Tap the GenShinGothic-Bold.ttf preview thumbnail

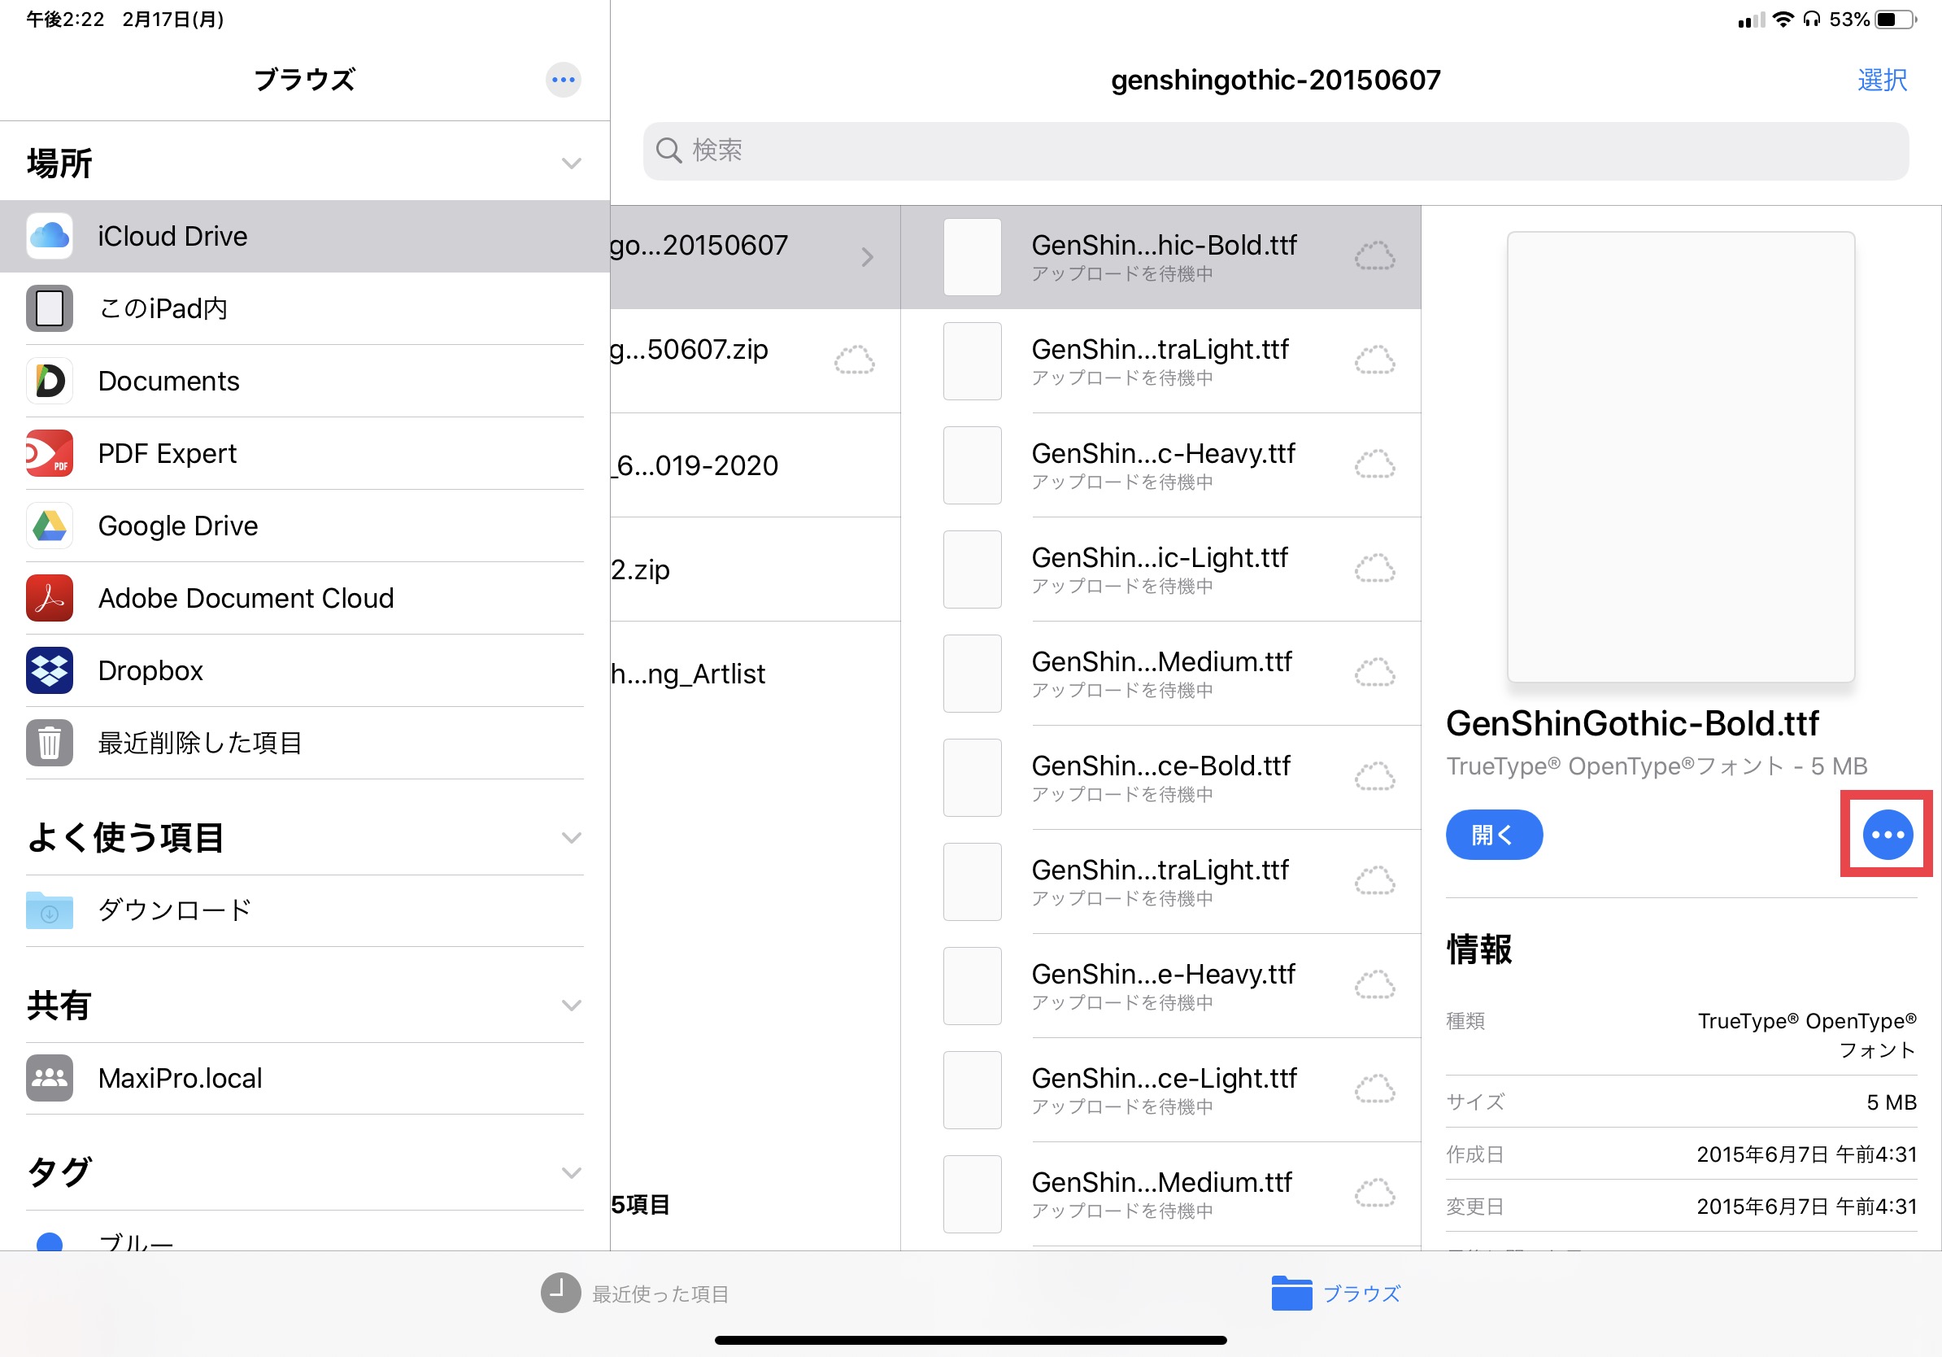click(x=1680, y=457)
